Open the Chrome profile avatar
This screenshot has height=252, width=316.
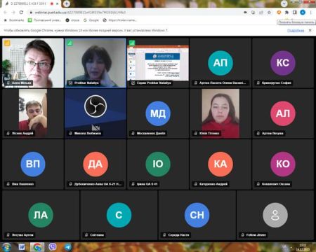point(303,13)
